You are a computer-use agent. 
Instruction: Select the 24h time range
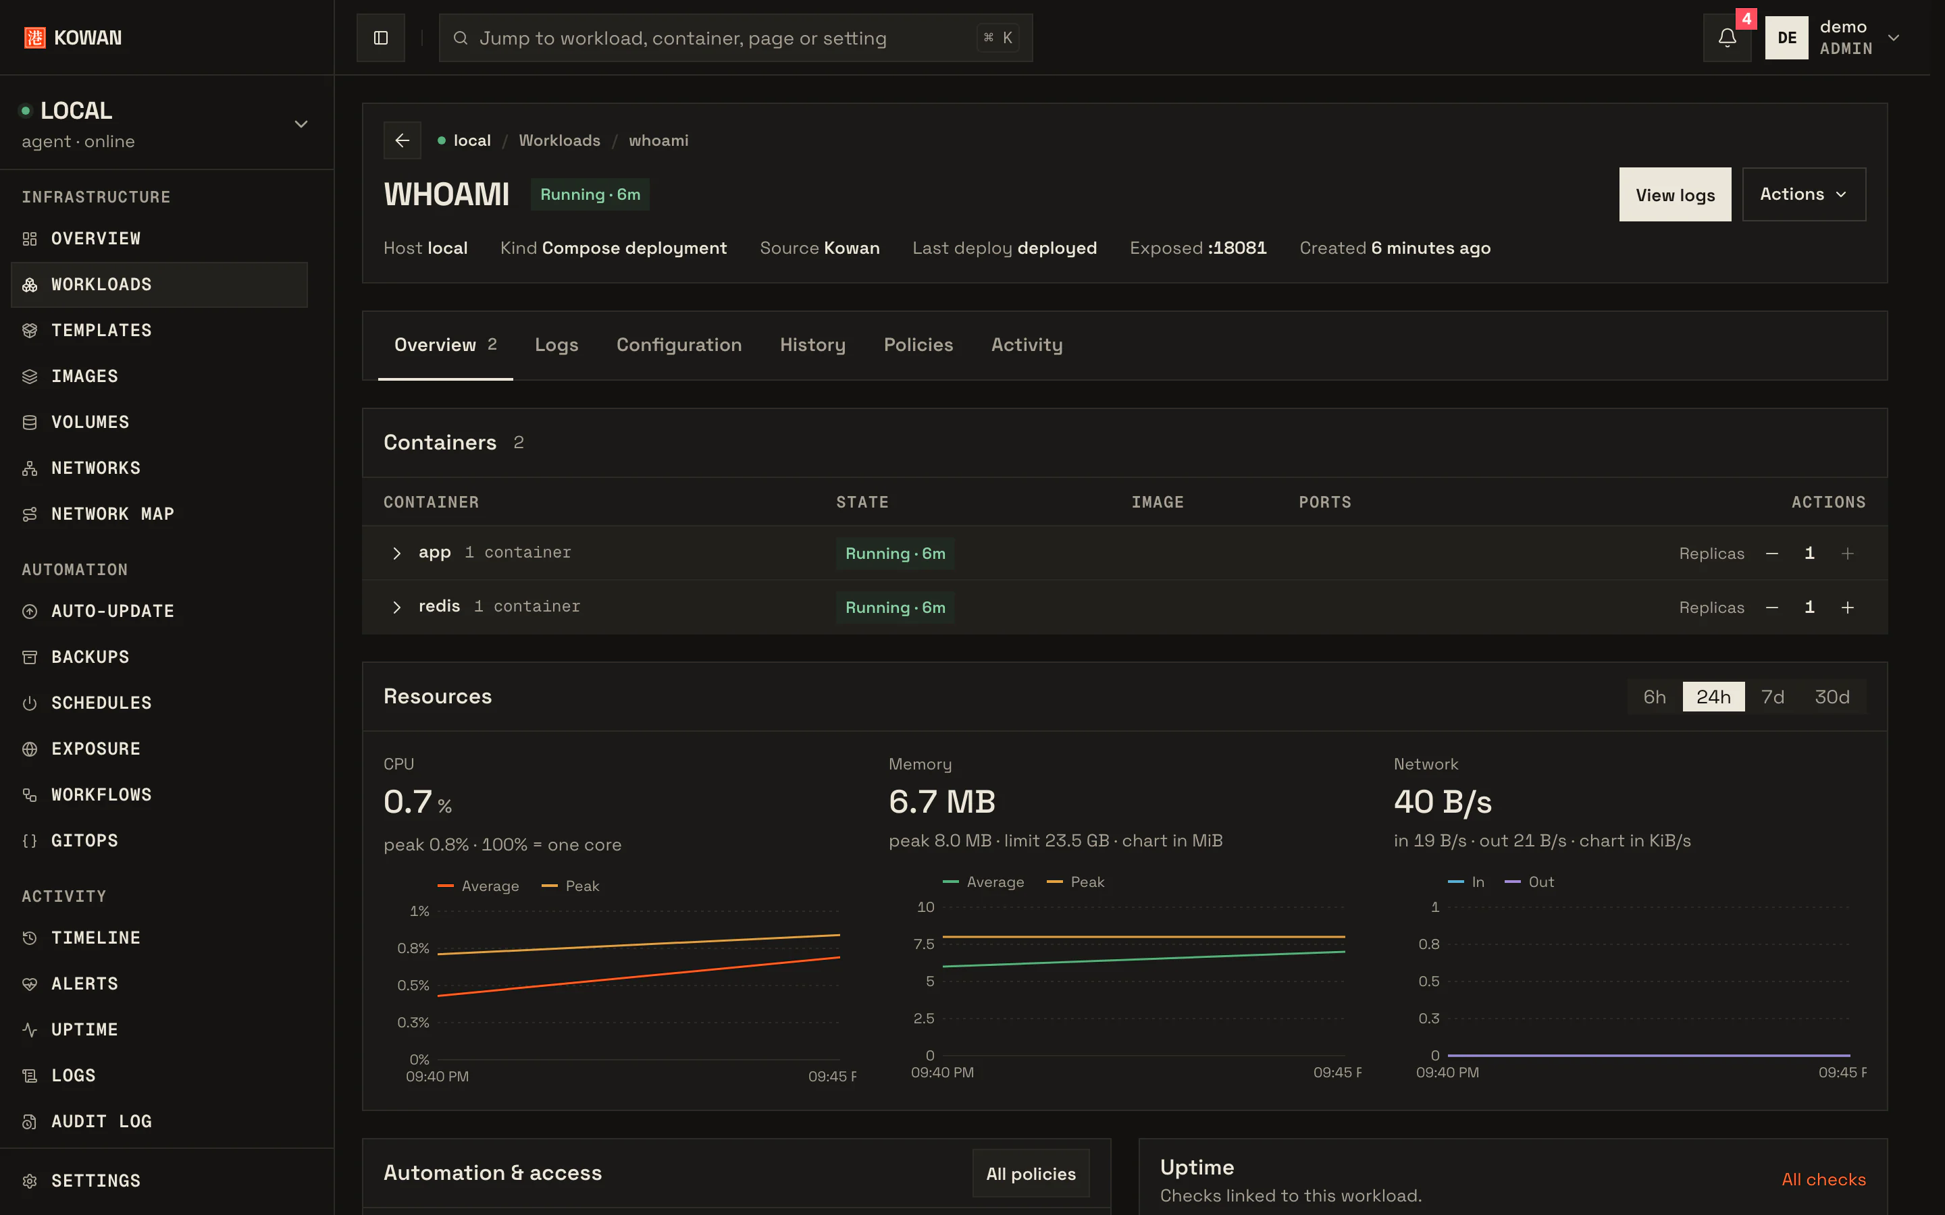pyautogui.click(x=1713, y=697)
